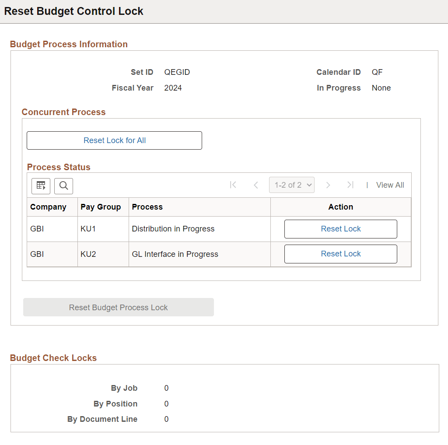Click the Set ID value QEGID

click(x=177, y=72)
